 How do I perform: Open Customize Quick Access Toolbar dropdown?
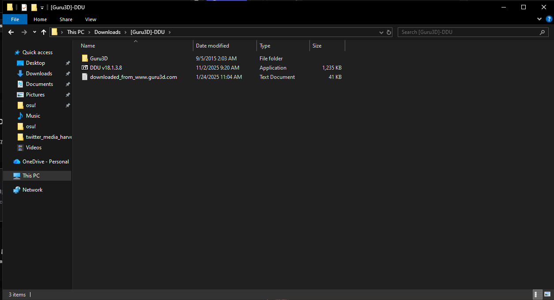(42, 7)
